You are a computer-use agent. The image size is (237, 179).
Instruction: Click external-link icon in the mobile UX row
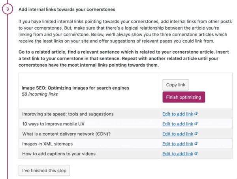pyautogui.click(x=196, y=124)
